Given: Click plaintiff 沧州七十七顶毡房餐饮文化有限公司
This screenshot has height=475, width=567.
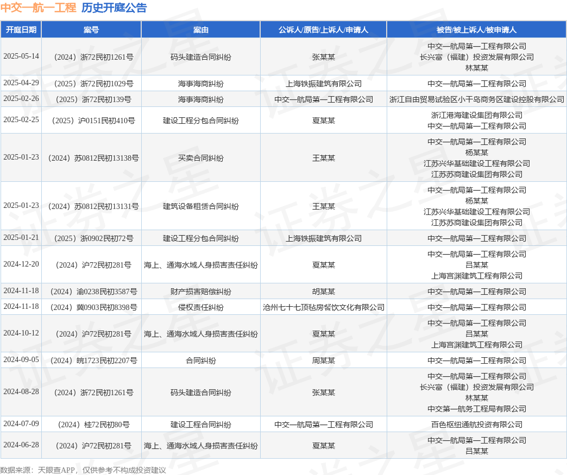Looking at the screenshot, I should tap(323, 307).
